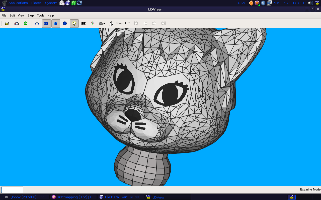Jump to the last step arrow

tap(163, 23)
